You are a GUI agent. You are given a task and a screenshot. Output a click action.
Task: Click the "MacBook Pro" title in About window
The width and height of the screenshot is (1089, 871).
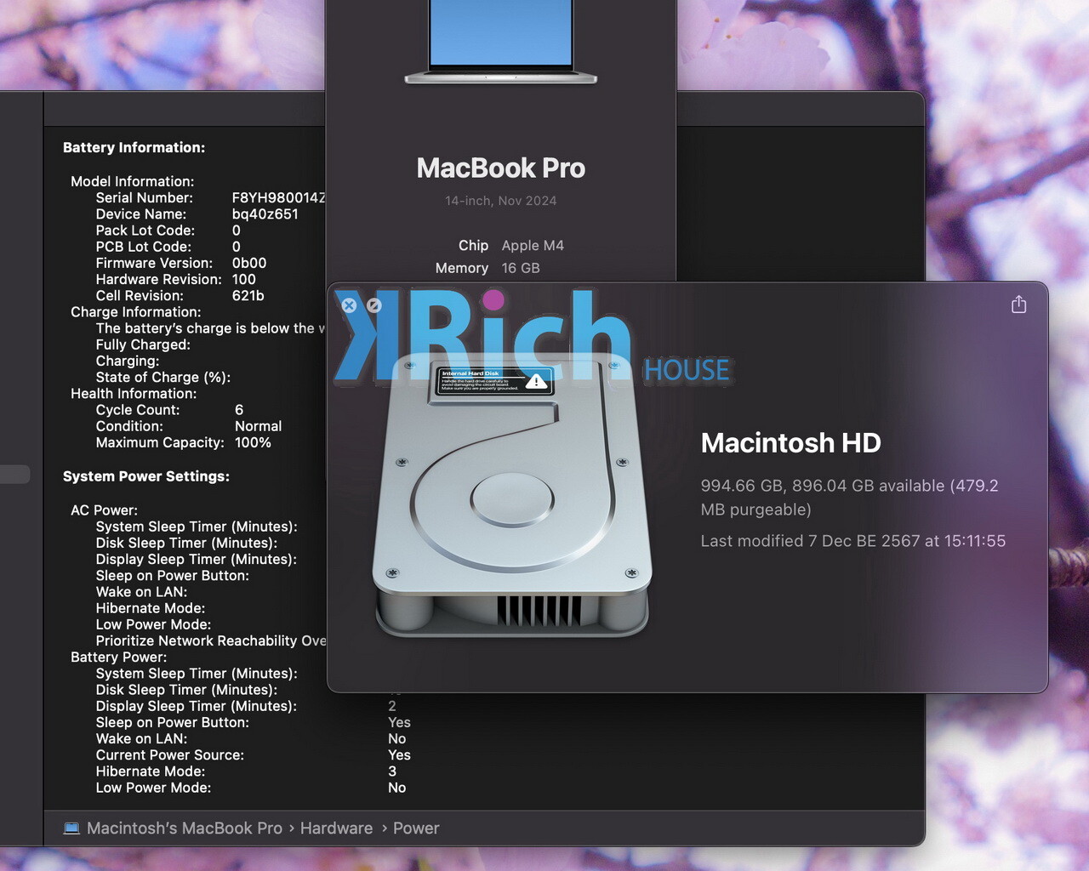click(x=501, y=168)
